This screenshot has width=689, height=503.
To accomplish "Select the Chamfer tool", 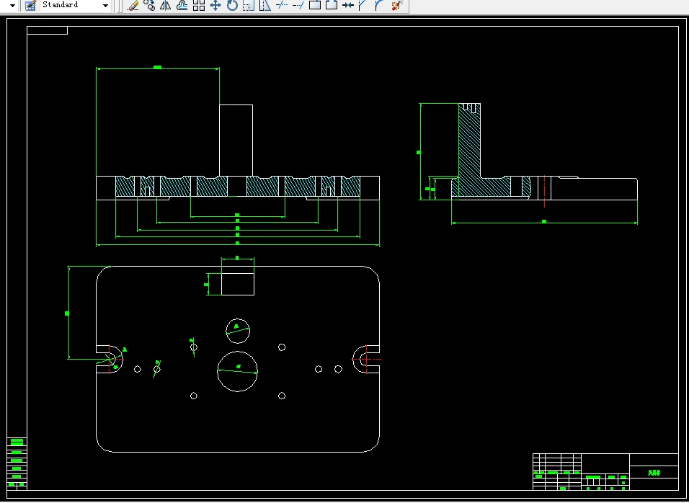I will pos(363,5).
